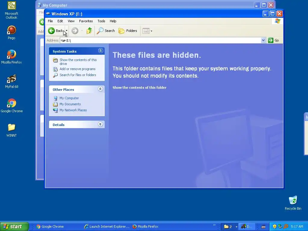Open the Help menu

113,21
